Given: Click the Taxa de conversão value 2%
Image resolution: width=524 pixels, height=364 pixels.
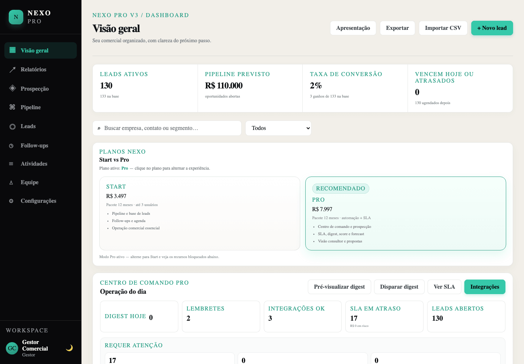Looking at the screenshot, I should point(316,86).
